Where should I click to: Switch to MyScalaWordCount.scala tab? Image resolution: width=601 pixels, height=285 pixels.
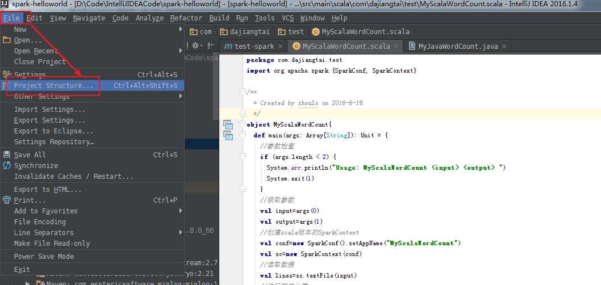[345, 47]
